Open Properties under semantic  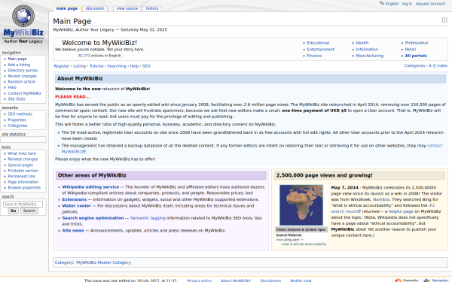pyautogui.click(x=17, y=120)
